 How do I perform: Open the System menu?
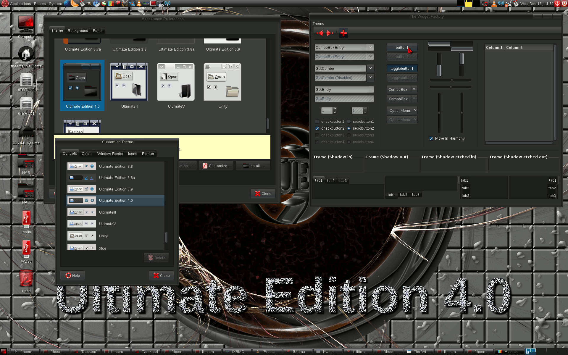pyautogui.click(x=55, y=4)
